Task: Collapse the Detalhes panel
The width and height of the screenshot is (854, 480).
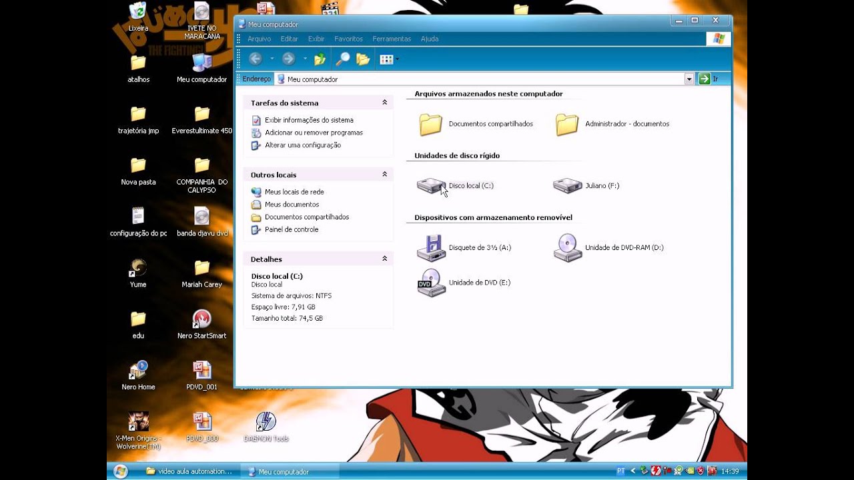Action: (384, 259)
